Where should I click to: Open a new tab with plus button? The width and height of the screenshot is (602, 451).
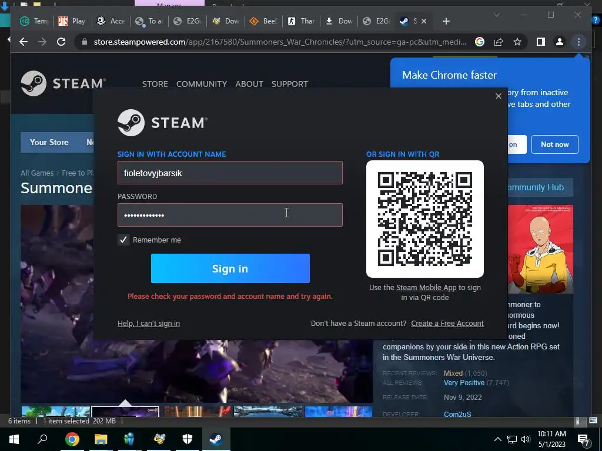pyautogui.click(x=446, y=21)
